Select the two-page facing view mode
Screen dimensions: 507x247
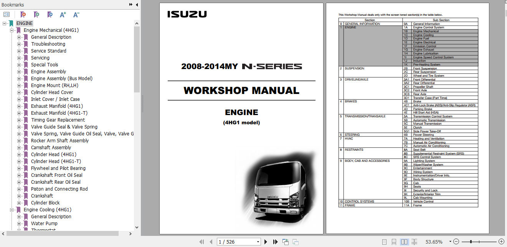click(x=404, y=242)
